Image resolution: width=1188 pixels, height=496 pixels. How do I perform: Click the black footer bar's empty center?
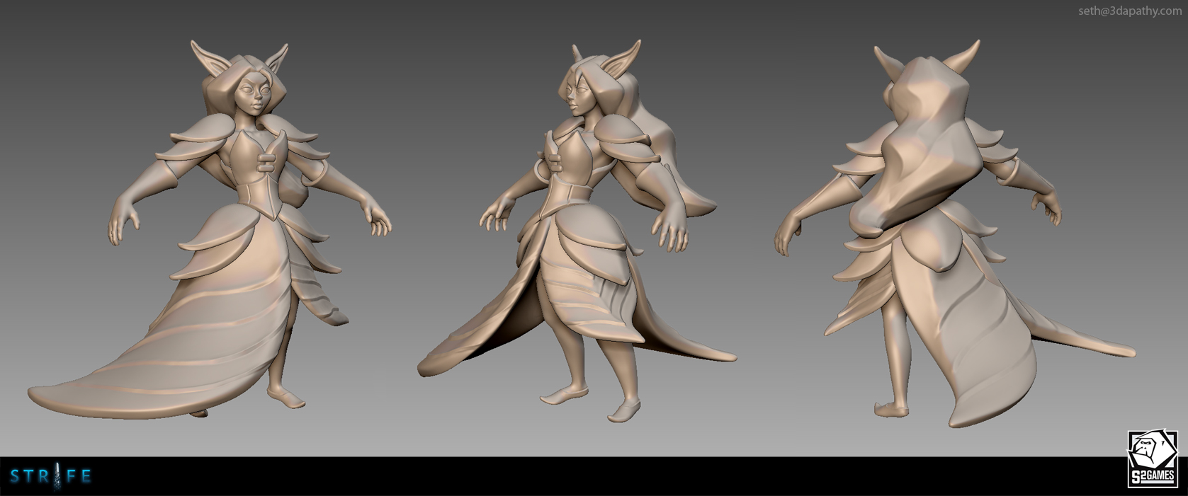594,476
